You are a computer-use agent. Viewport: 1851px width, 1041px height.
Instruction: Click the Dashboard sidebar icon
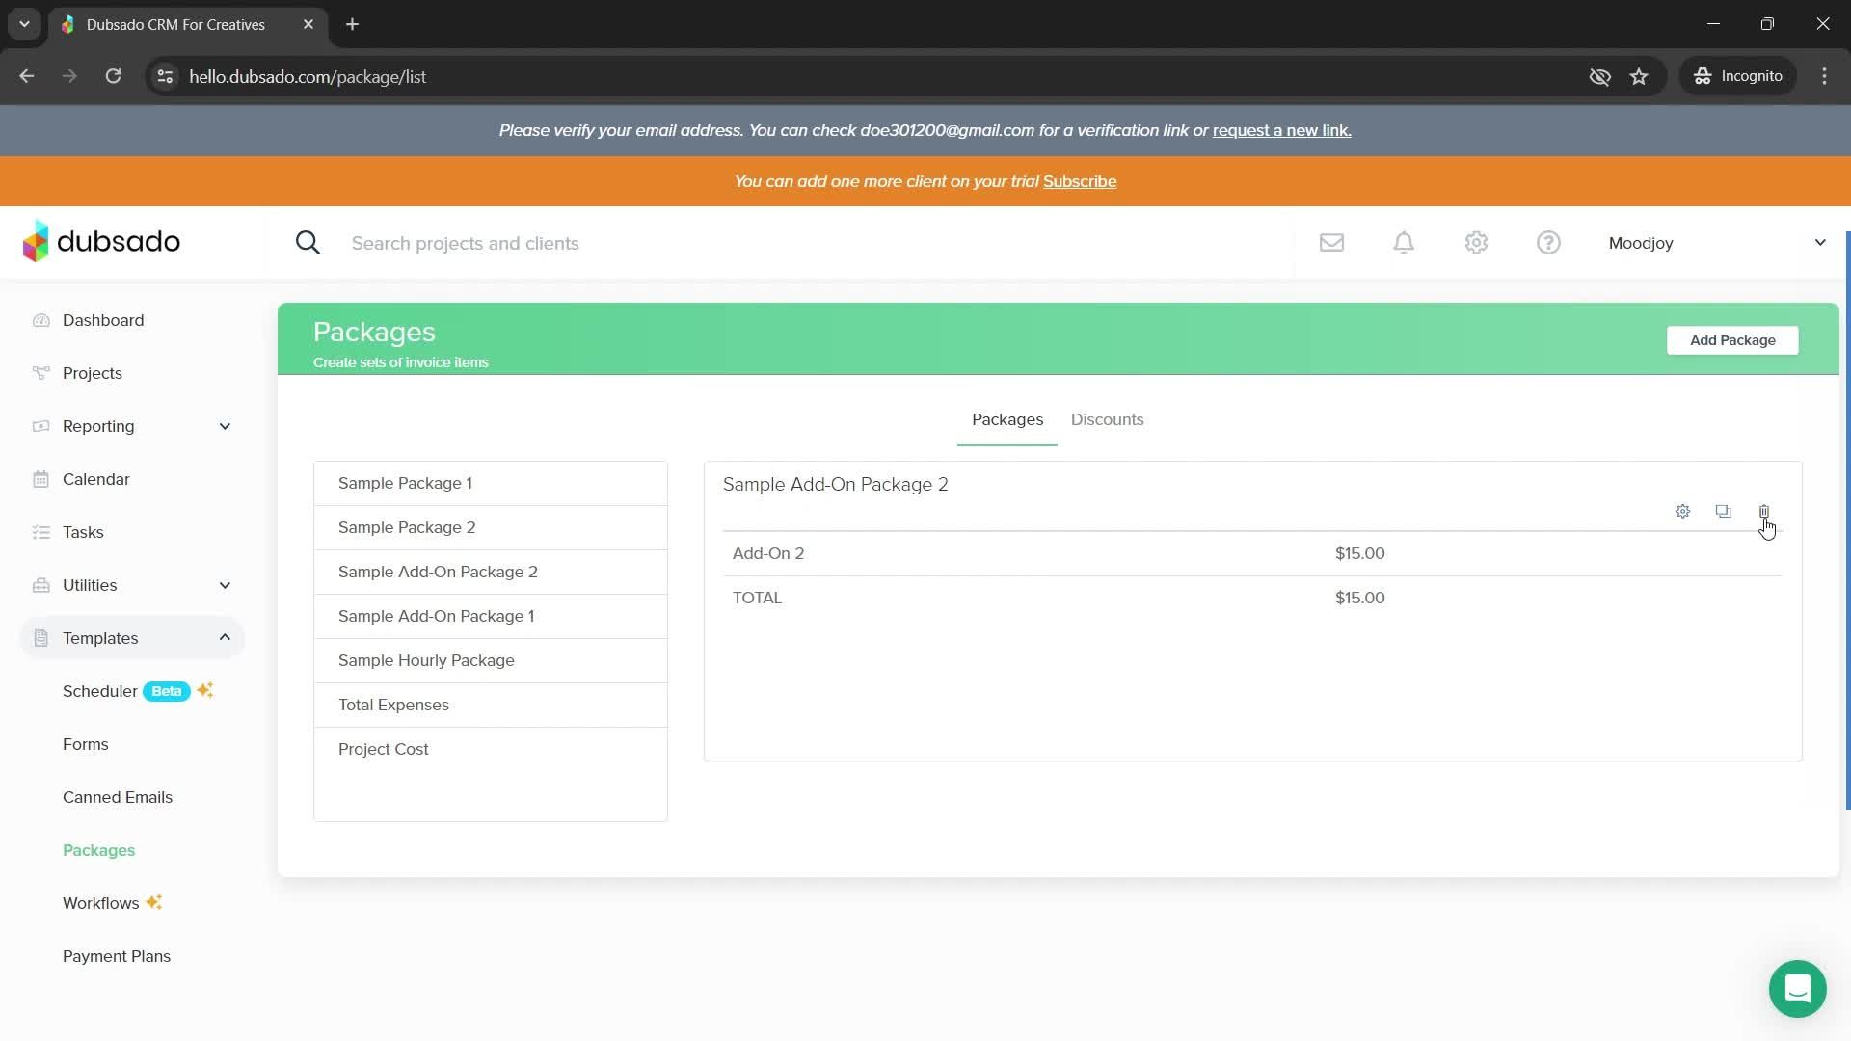point(40,320)
